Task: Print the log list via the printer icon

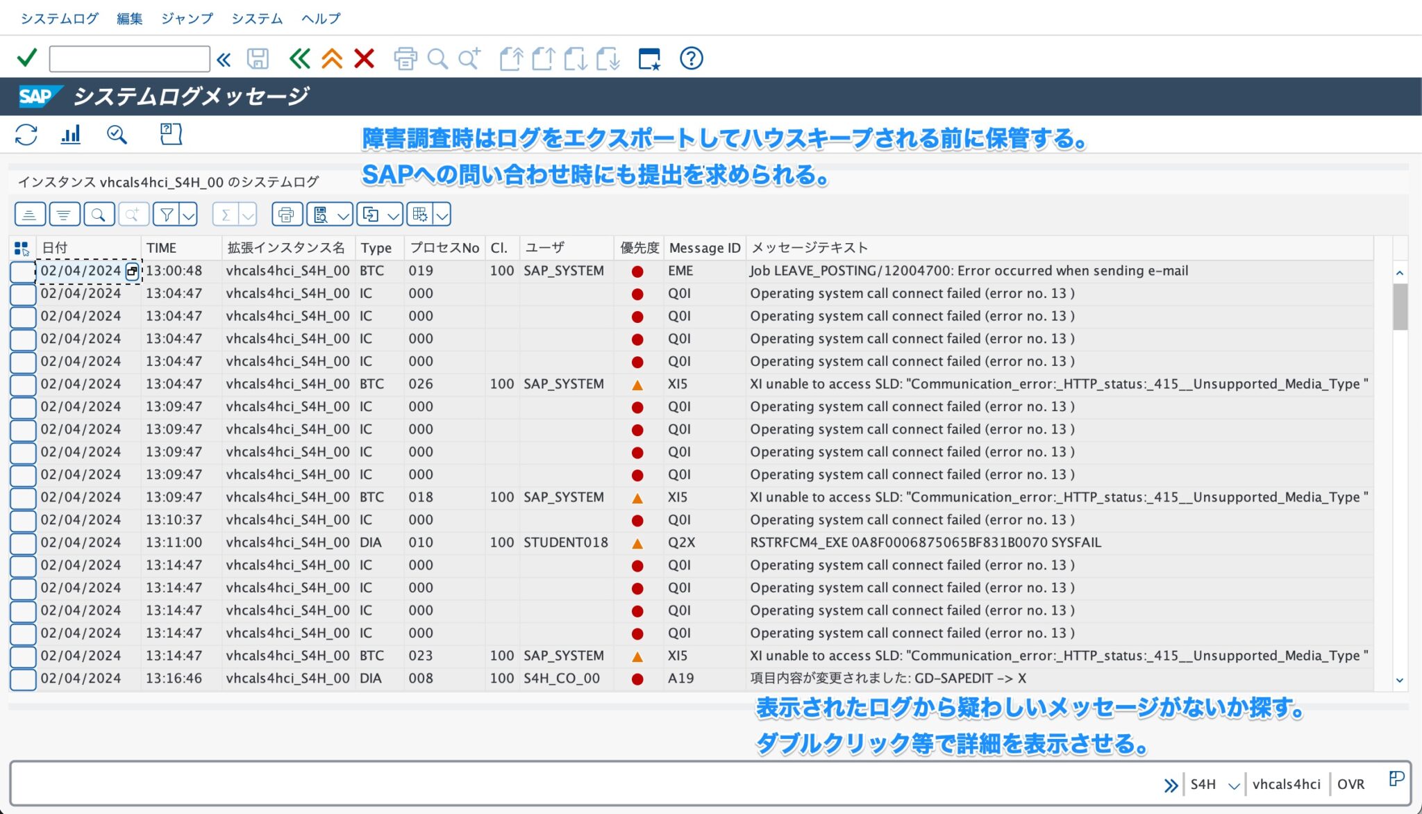Action: pos(287,214)
